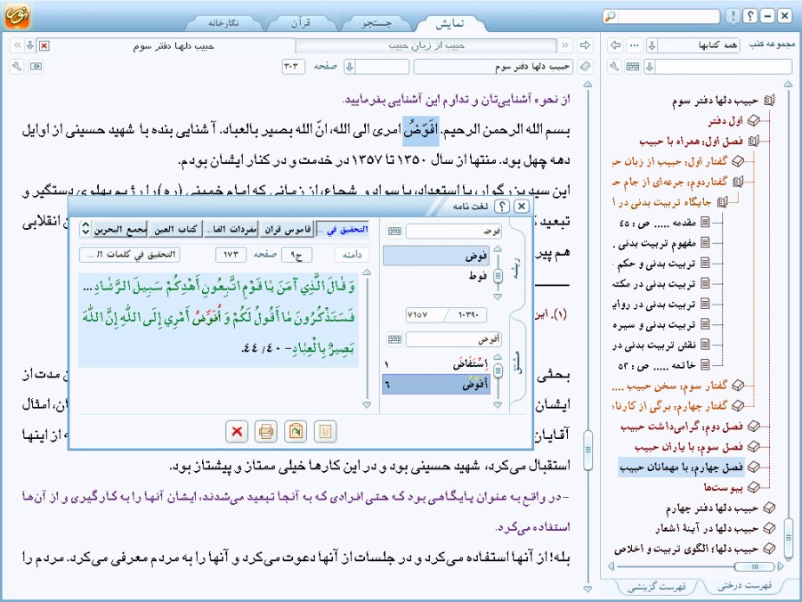Image resolution: width=802 pixels, height=602 pixels.
Task: Switch to the قرآن tab
Action: (x=301, y=23)
